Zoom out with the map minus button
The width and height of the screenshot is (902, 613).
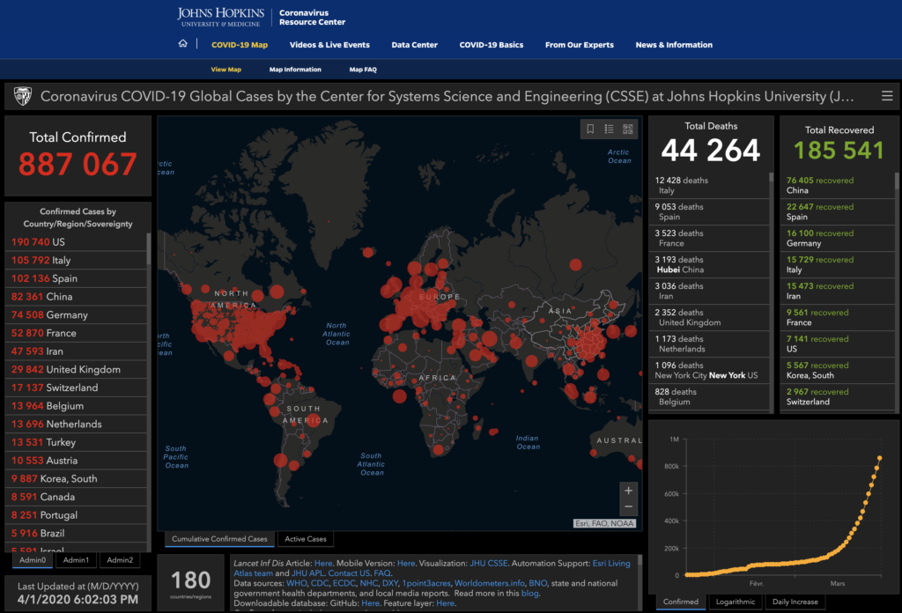628,506
